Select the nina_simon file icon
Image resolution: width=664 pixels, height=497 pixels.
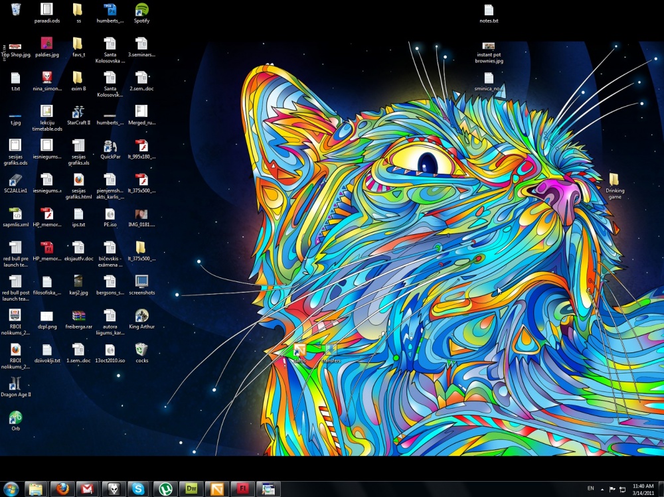click(x=46, y=78)
